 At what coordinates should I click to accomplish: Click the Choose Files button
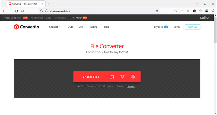[91, 77]
